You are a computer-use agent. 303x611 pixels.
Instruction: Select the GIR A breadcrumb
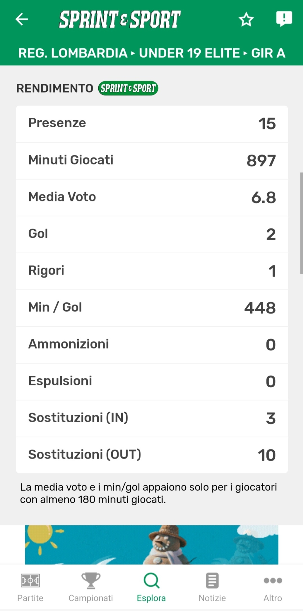[x=268, y=53]
